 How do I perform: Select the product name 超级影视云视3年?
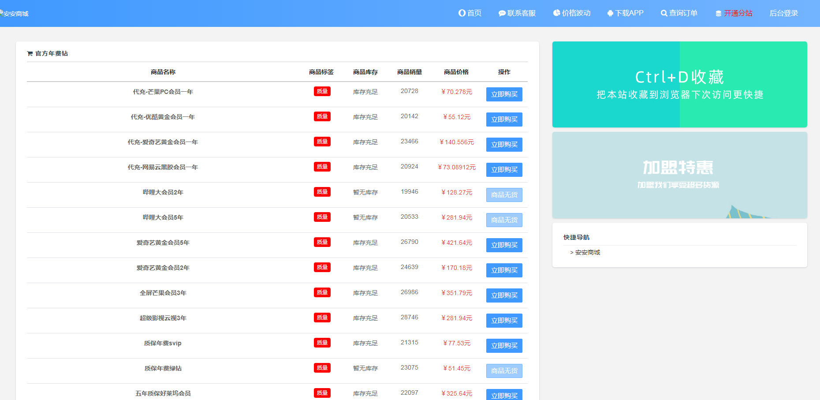coord(163,318)
